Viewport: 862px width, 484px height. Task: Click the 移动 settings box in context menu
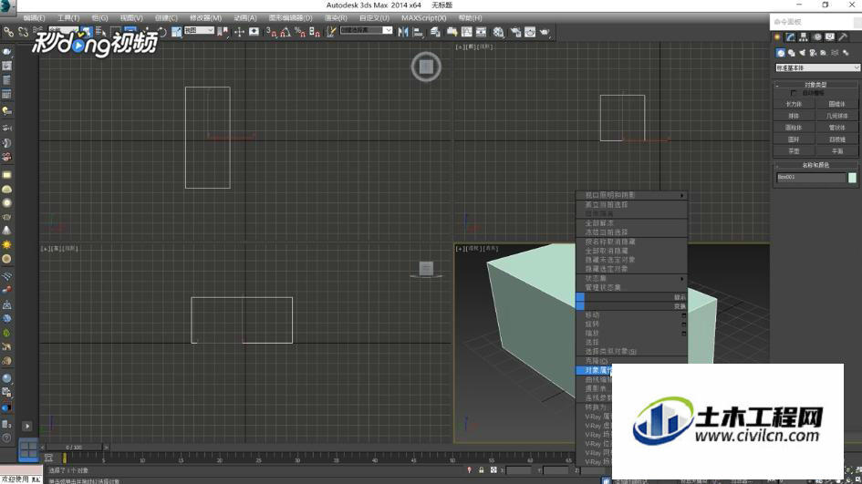[683, 315]
